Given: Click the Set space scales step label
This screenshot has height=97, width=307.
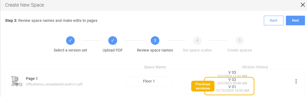Looking at the screenshot, I should (x=197, y=50).
